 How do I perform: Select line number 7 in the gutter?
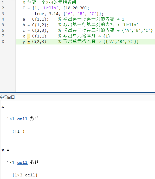click(3, 36)
